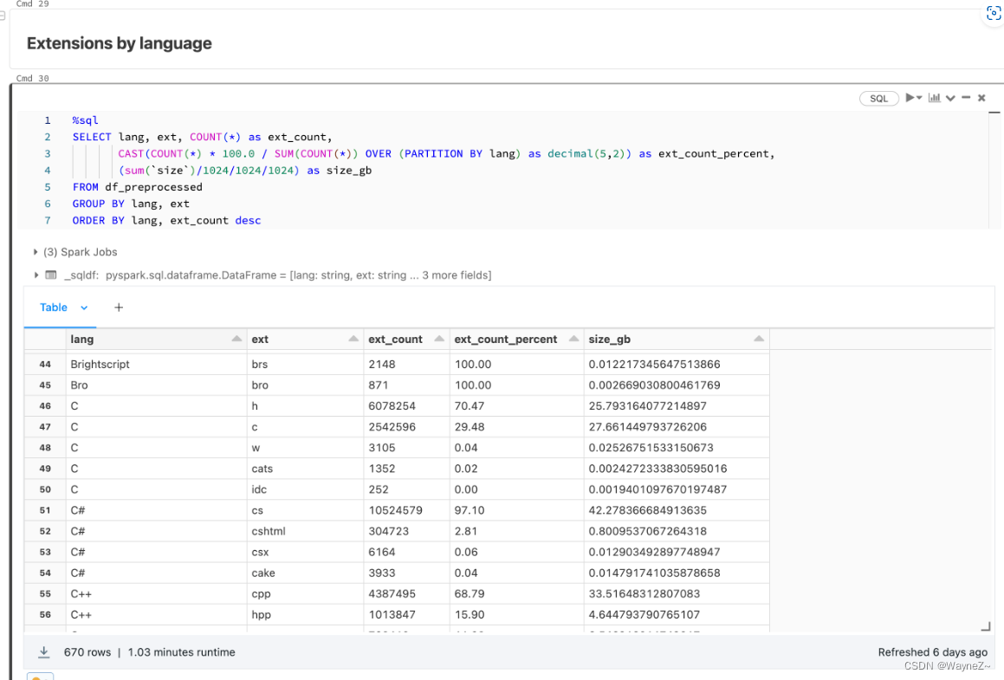Select the hpp extension cell

pos(306,615)
